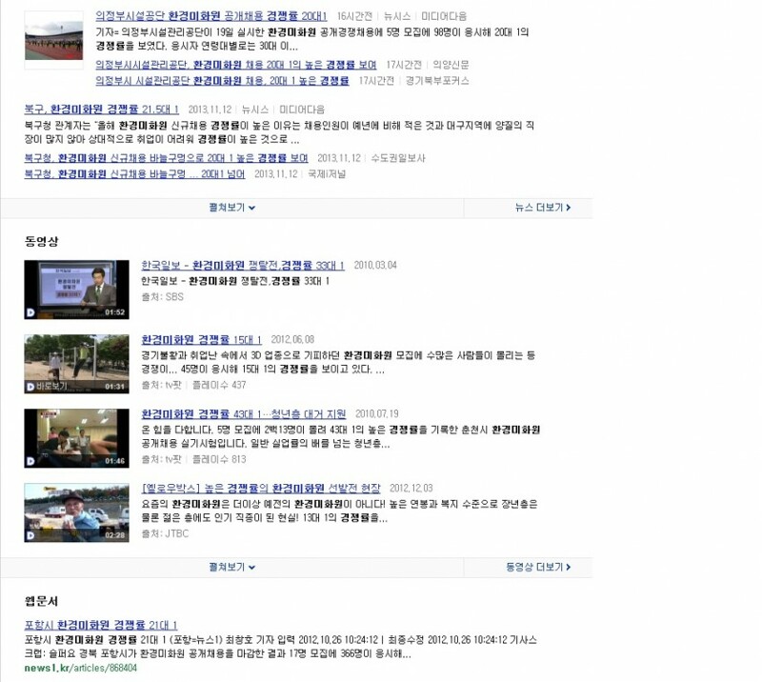
Task: Open video title 한국일보 - 환경미화원 쟁탈전, 경쟁률 33대 1
Action: pos(243,266)
